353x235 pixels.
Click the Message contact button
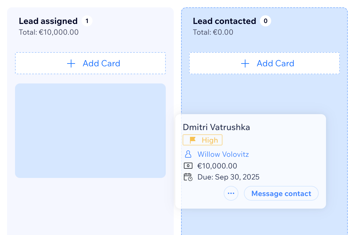tap(281, 193)
